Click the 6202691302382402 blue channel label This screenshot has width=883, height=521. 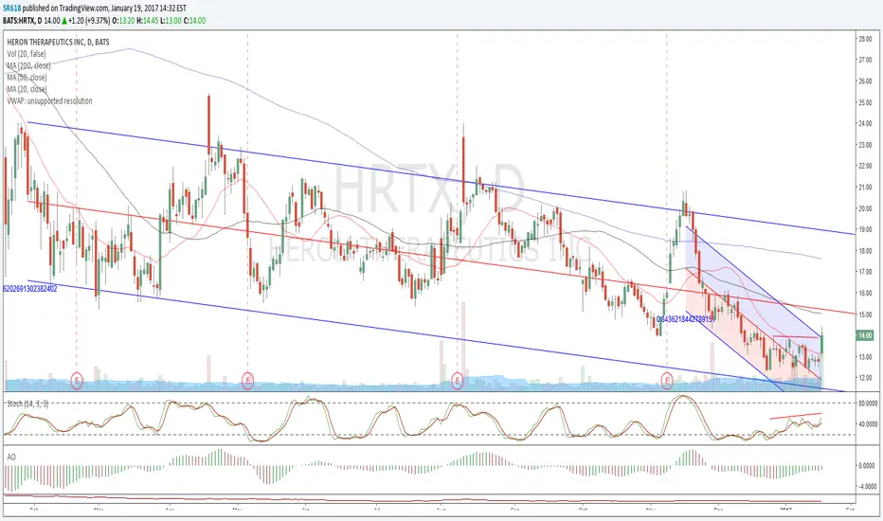pos(30,288)
